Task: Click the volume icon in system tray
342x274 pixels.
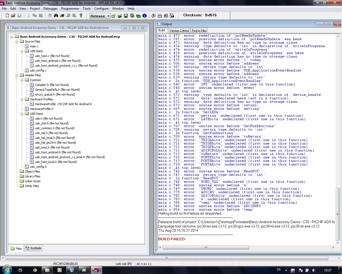Action: coord(314,270)
